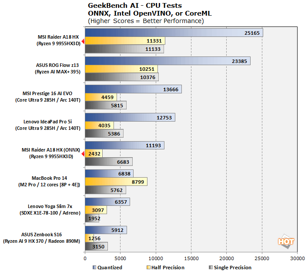Click the 5000 axis label
The width and height of the screenshot is (308, 271).
point(120,258)
